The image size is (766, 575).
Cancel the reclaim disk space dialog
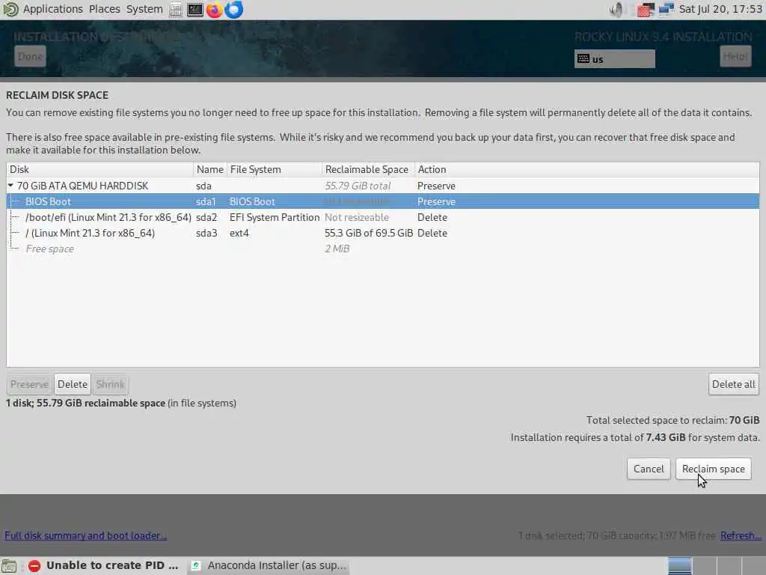tap(649, 469)
